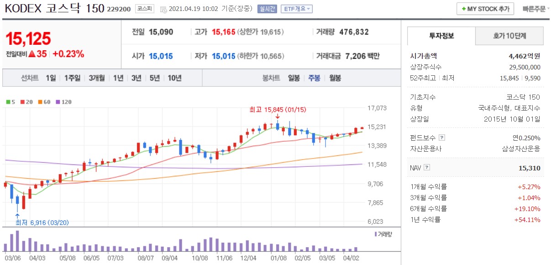The width and height of the screenshot is (551, 265).
Task: Click the stock code 229200
Action: point(119,9)
